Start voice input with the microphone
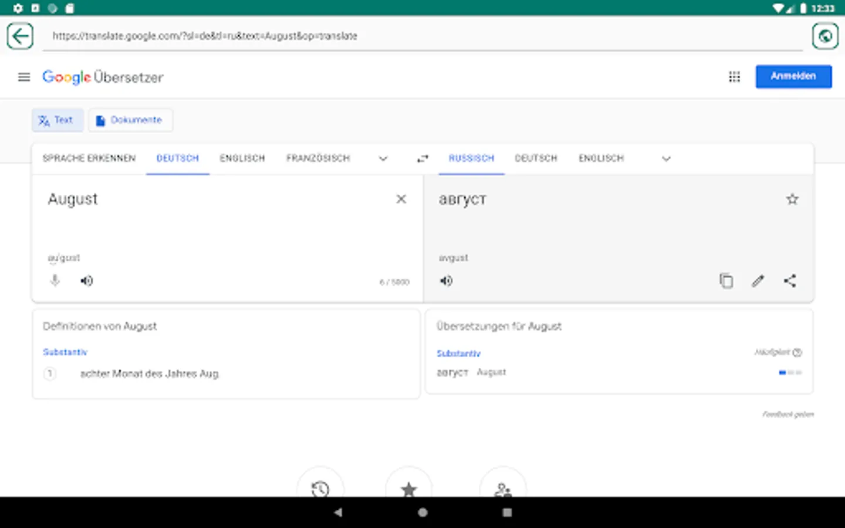Viewport: 845px width, 528px height. coord(55,280)
